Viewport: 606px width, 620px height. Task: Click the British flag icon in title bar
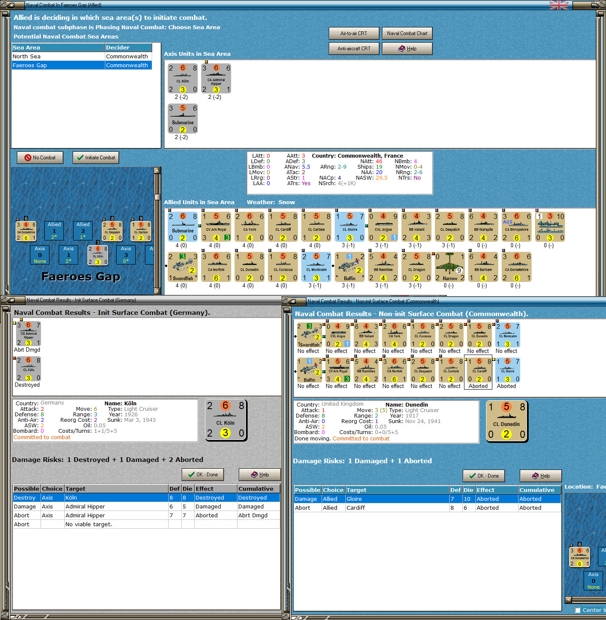tap(559, 5)
